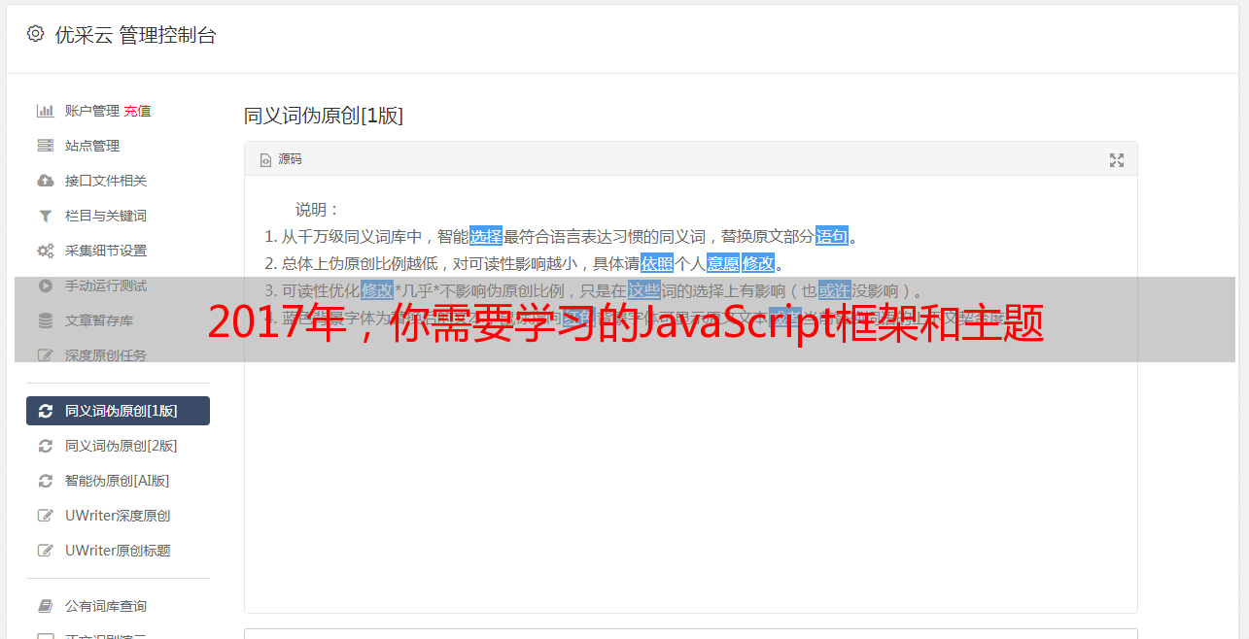
Task: Click the edit icon of UWriter深度原创
Action: [x=45, y=516]
